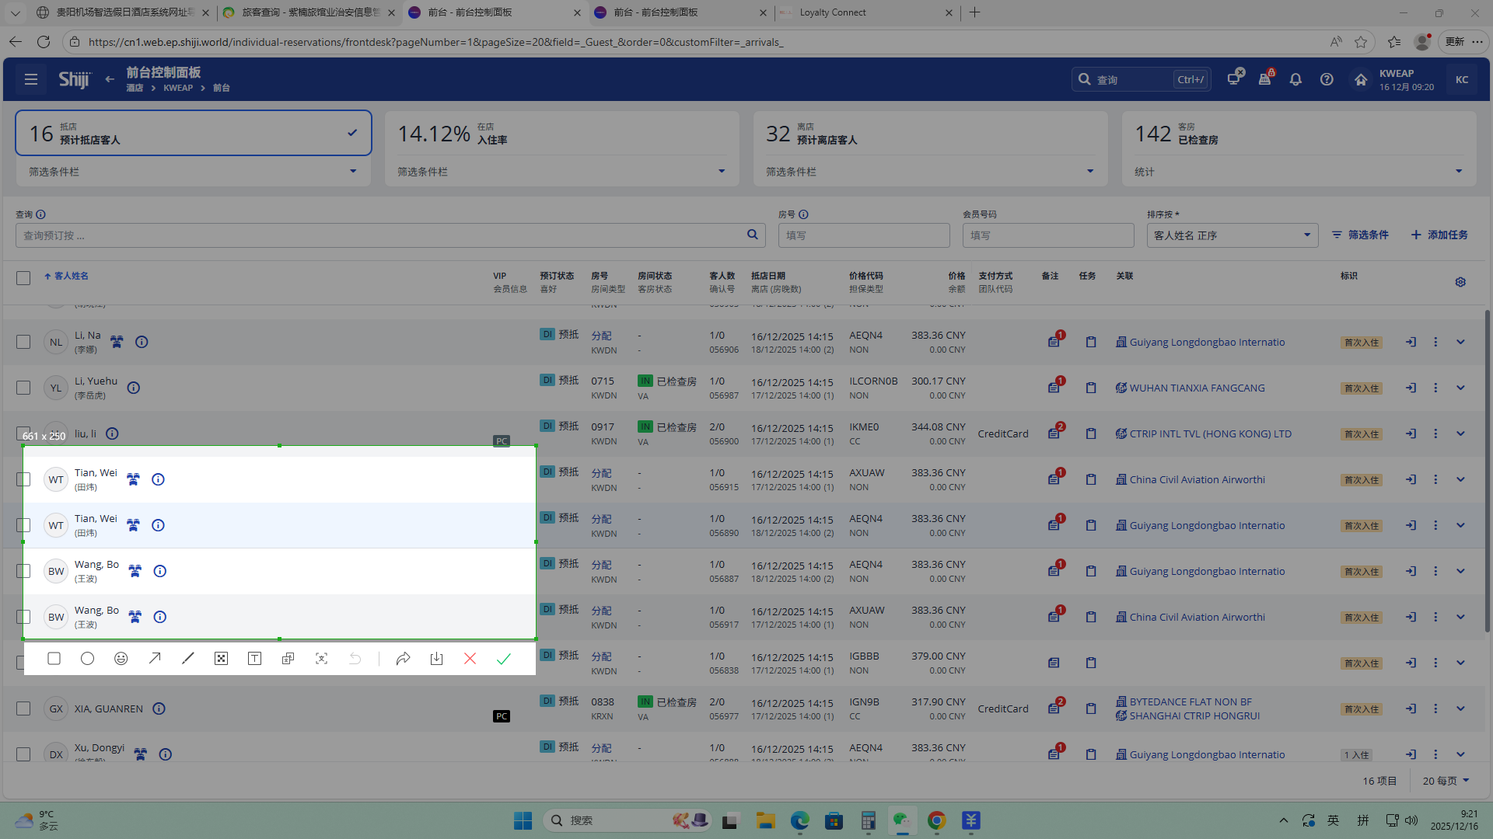Expand the Li, Yuehu reservation row

1460,388
